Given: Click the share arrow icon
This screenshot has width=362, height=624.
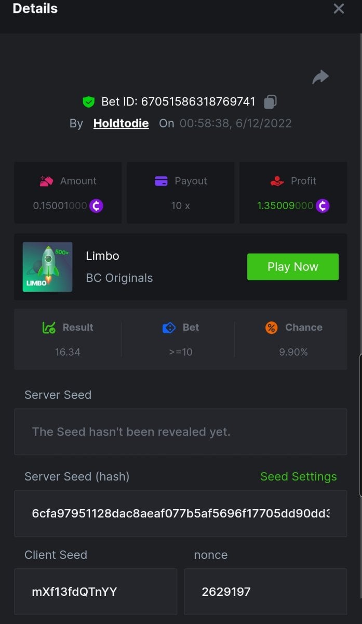Looking at the screenshot, I should pyautogui.click(x=320, y=77).
